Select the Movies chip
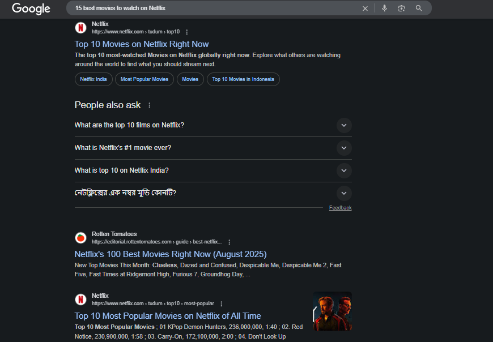 click(x=190, y=79)
